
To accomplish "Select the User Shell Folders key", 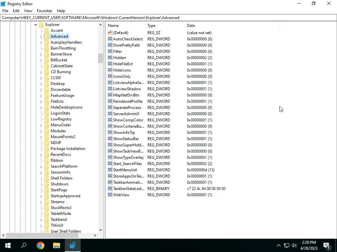I will pos(66,231).
